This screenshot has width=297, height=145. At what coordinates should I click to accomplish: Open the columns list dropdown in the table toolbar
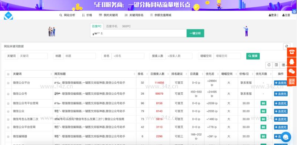pos(284,65)
